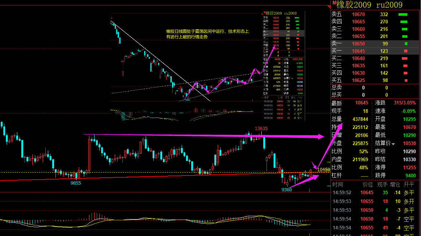The height and width of the screenshot is (236, 421).
Task: Select the highlighted 卖一 row at 10650
Action: pos(375,44)
